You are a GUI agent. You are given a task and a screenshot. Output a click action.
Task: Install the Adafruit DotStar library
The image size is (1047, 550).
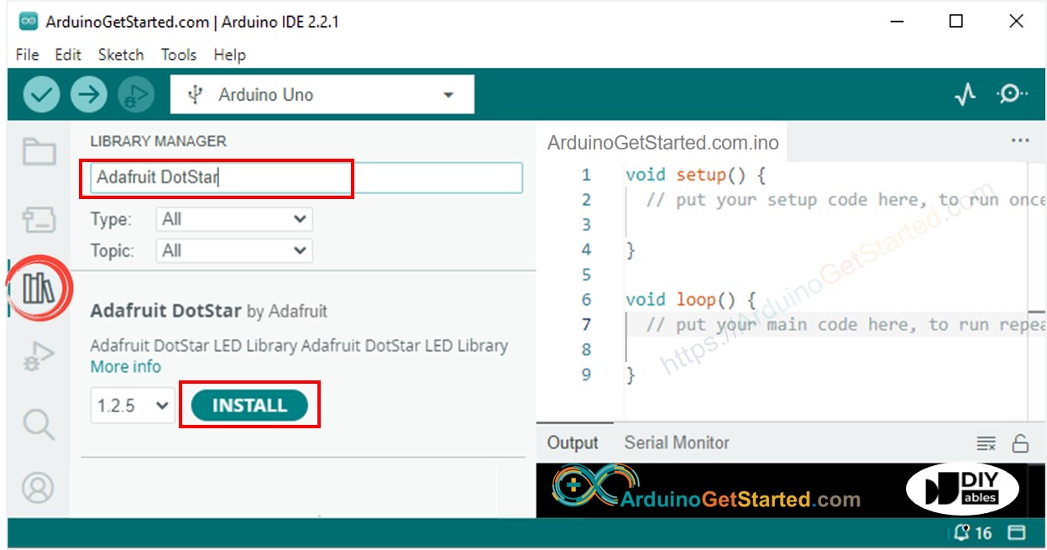tap(249, 406)
